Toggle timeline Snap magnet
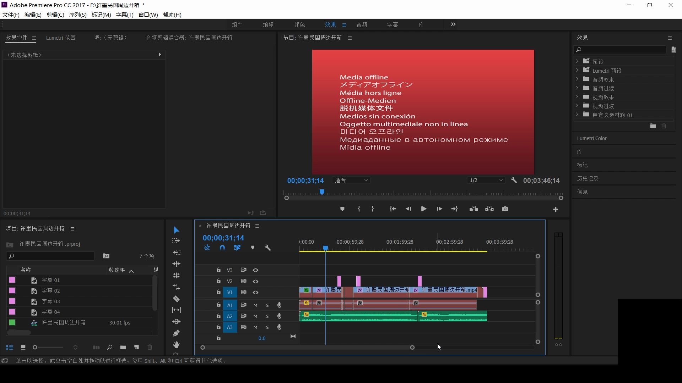 (x=222, y=248)
